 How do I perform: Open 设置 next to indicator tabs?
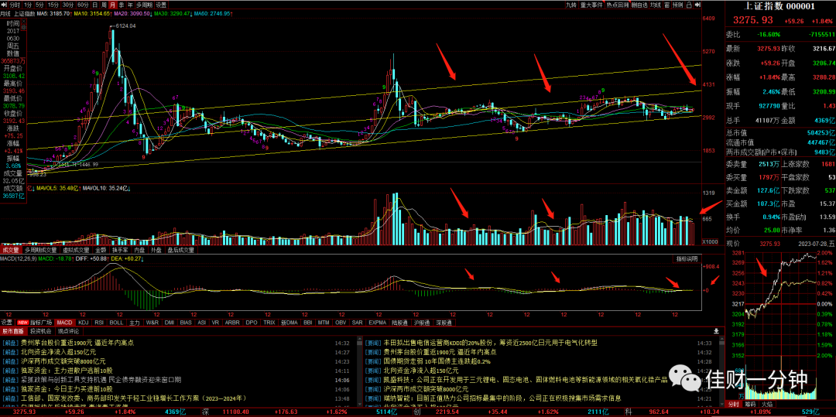(6, 323)
